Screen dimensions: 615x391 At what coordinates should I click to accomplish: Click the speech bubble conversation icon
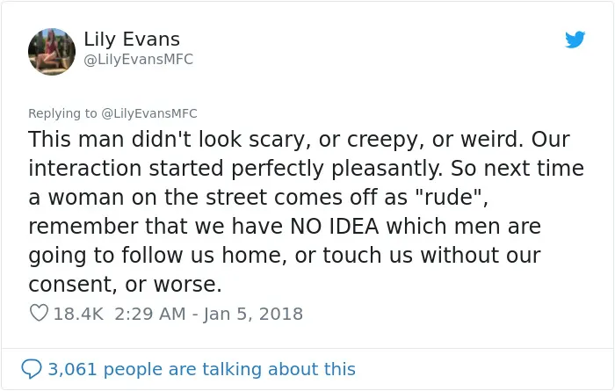pyautogui.click(x=32, y=369)
